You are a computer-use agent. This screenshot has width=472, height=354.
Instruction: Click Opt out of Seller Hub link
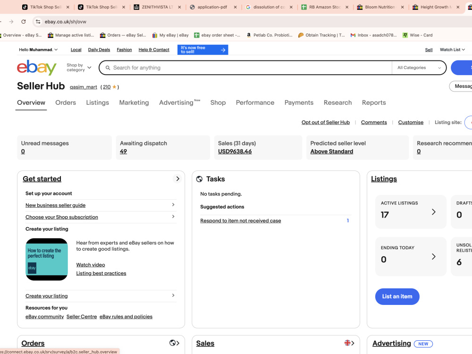[326, 122]
